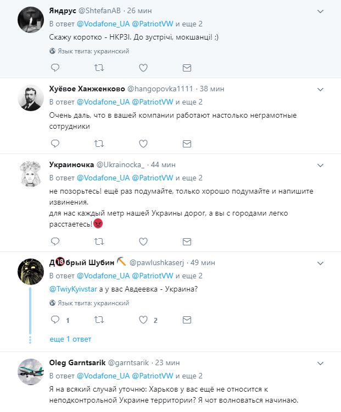
Task: Message icon under Хуёвое Ханженково tweet
Action: click(x=187, y=144)
